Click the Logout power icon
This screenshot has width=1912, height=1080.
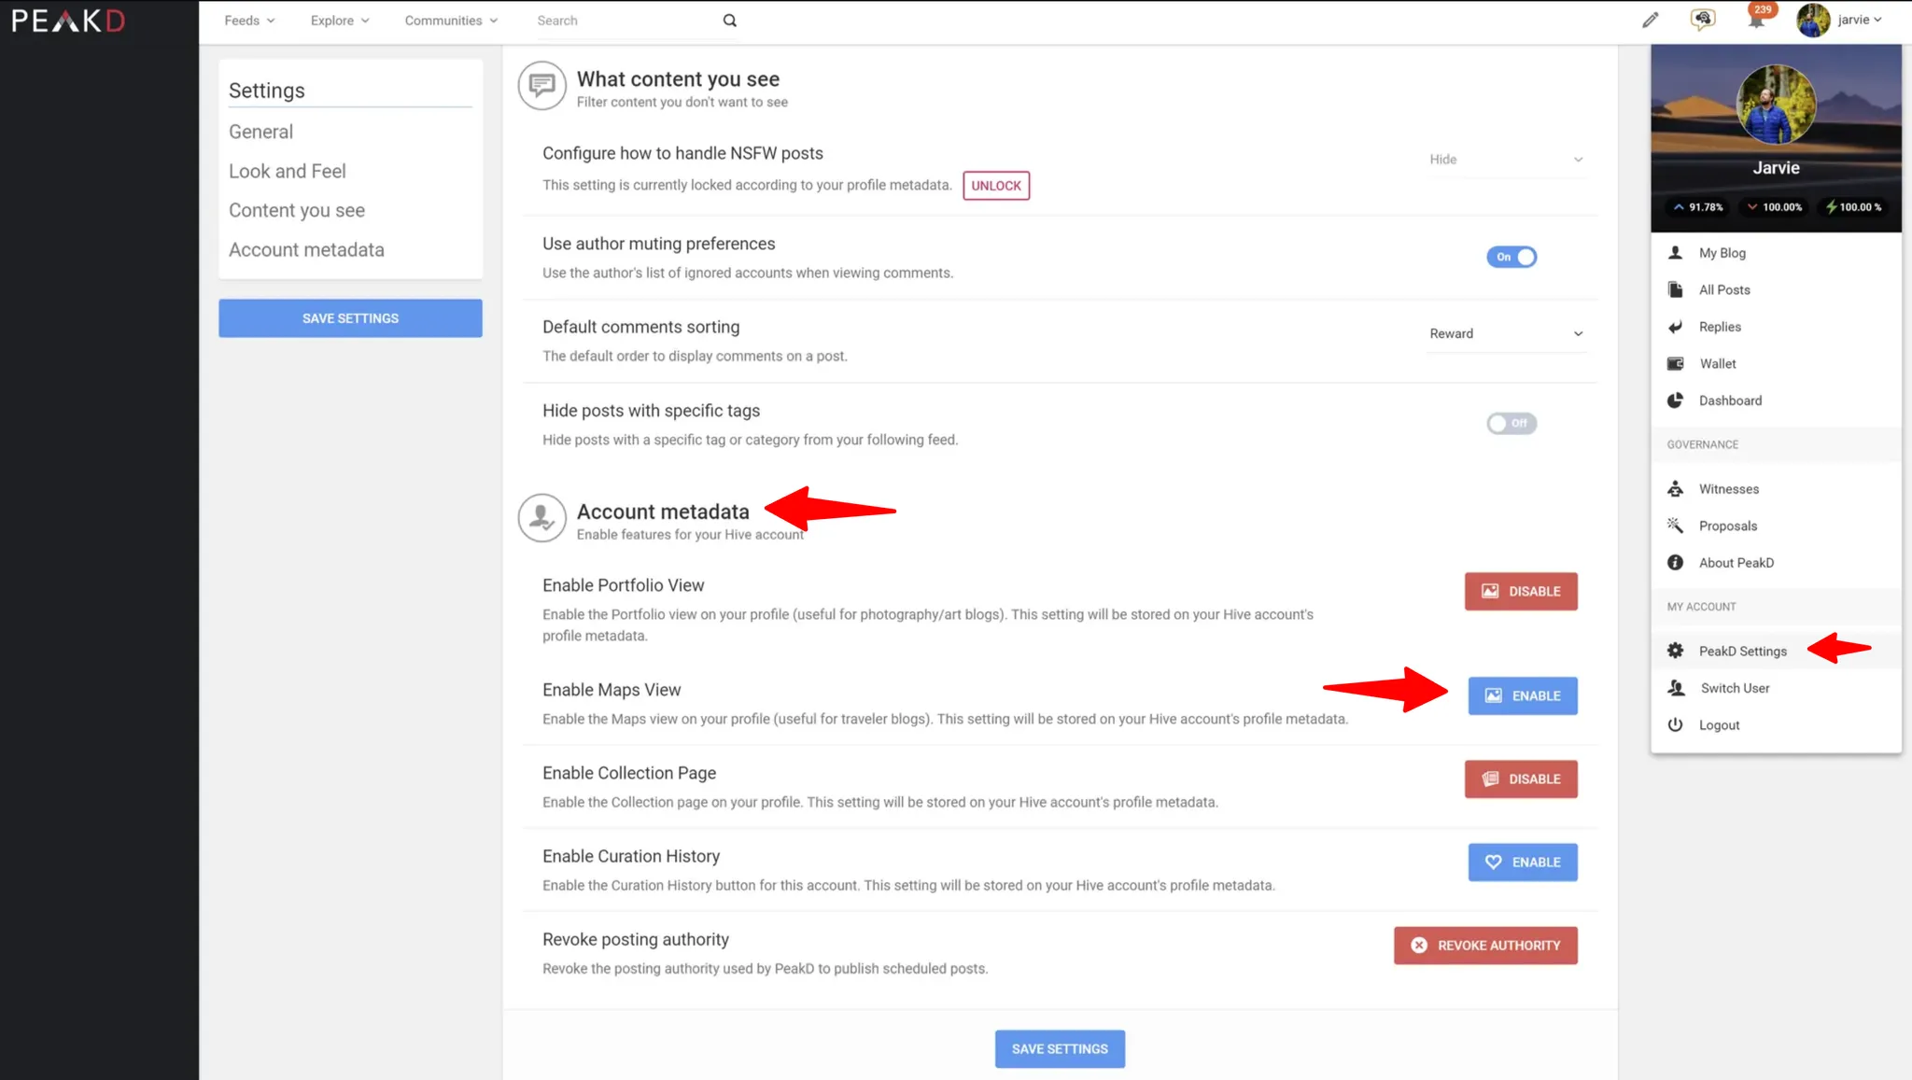tap(1676, 725)
